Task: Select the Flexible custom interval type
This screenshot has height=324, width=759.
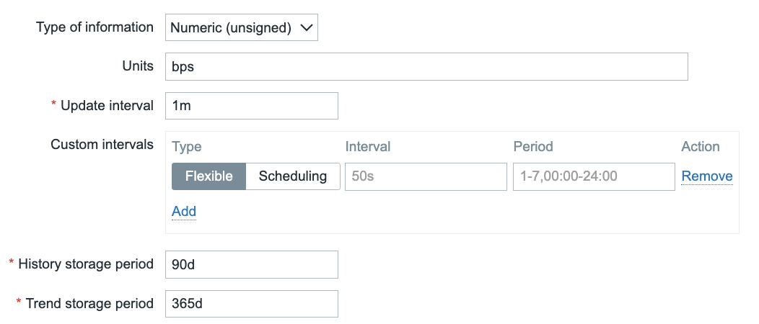Action: 209,176
